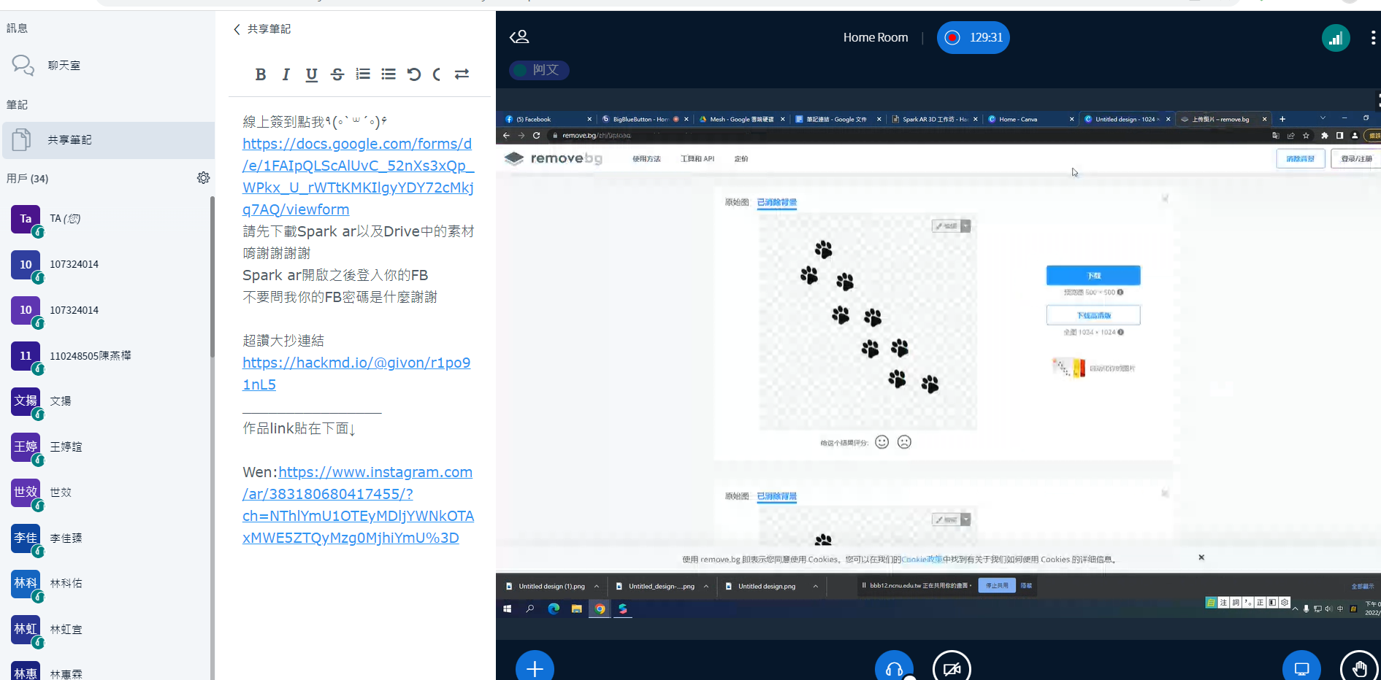Click the user list scrollbar
Image resolution: width=1381 pixels, height=680 pixels.
pos(213,277)
